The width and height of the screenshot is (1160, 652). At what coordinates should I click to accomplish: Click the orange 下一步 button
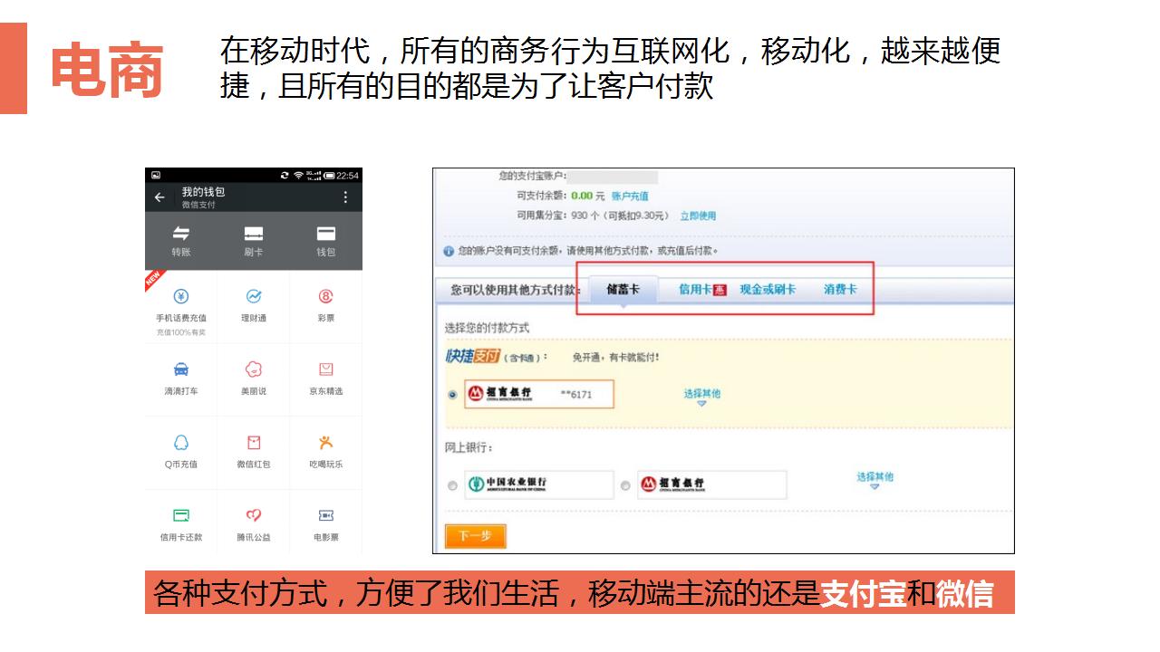(x=475, y=535)
